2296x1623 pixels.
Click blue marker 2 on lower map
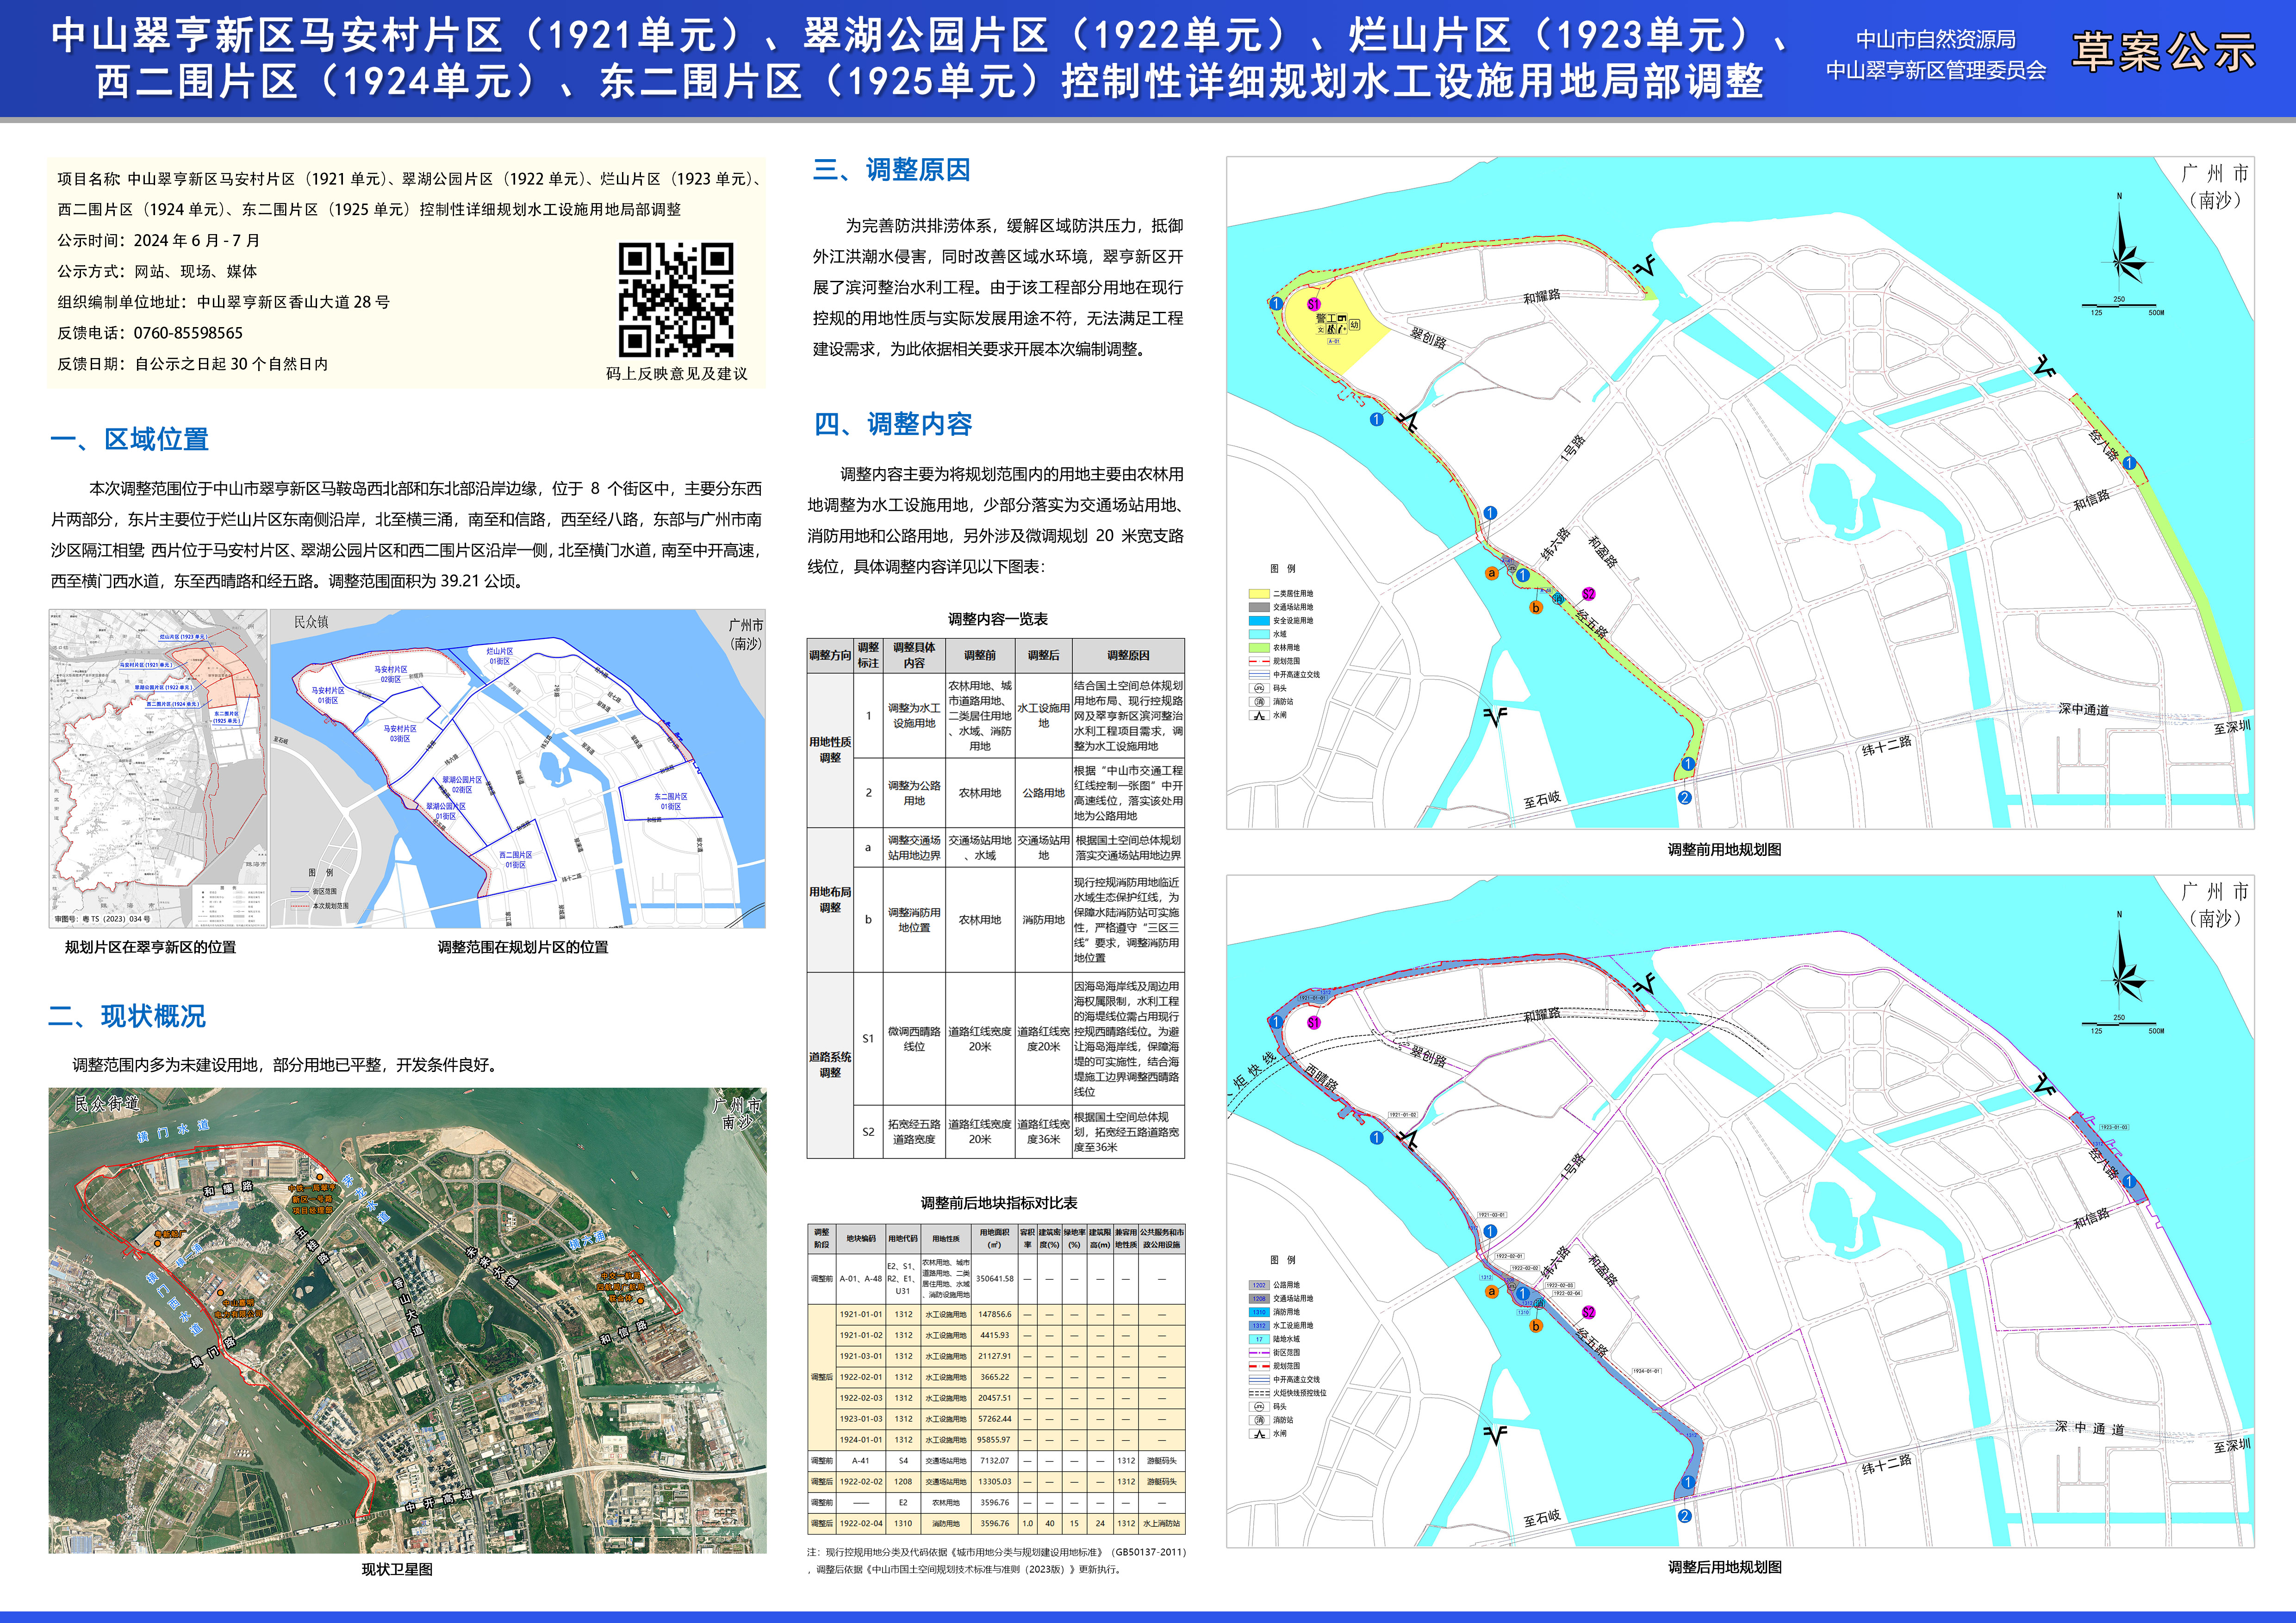pos(1684,1515)
